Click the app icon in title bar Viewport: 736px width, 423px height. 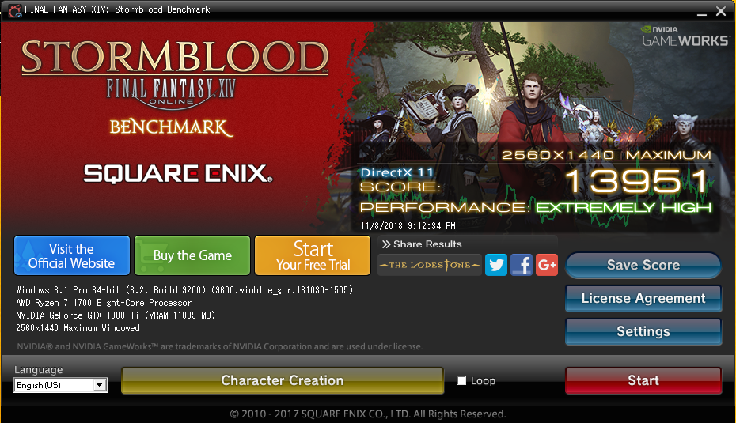(x=14, y=9)
